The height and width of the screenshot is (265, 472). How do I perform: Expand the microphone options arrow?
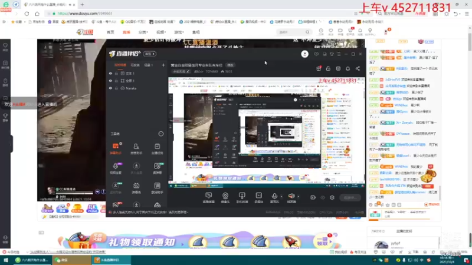281,197
